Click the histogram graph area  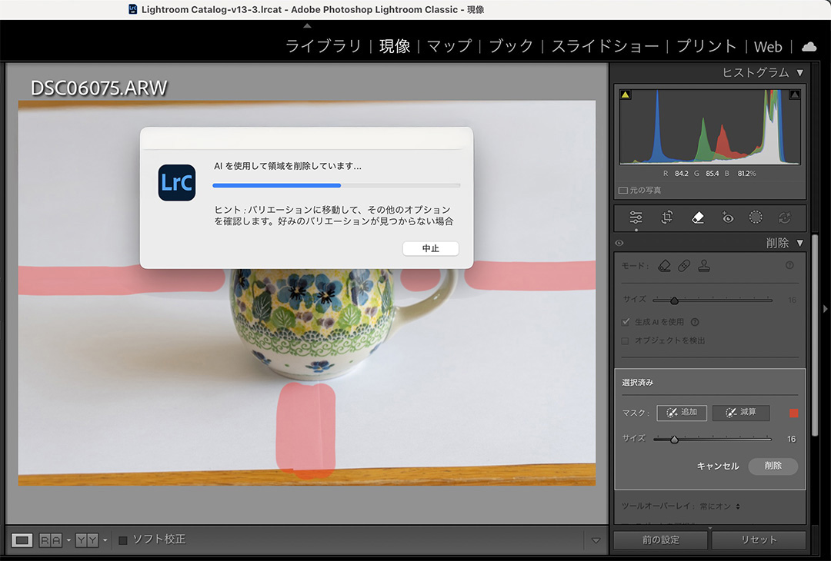(x=709, y=127)
